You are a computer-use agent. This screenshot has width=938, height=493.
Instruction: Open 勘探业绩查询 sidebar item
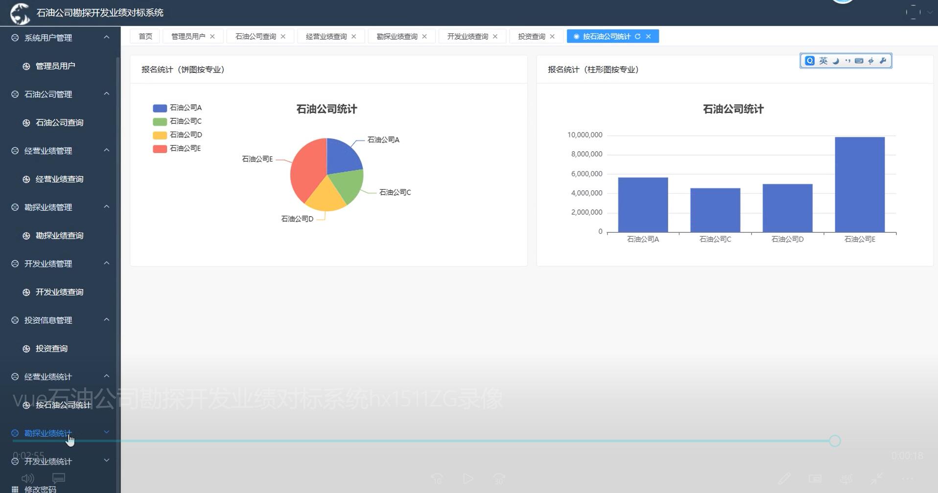[59, 236]
